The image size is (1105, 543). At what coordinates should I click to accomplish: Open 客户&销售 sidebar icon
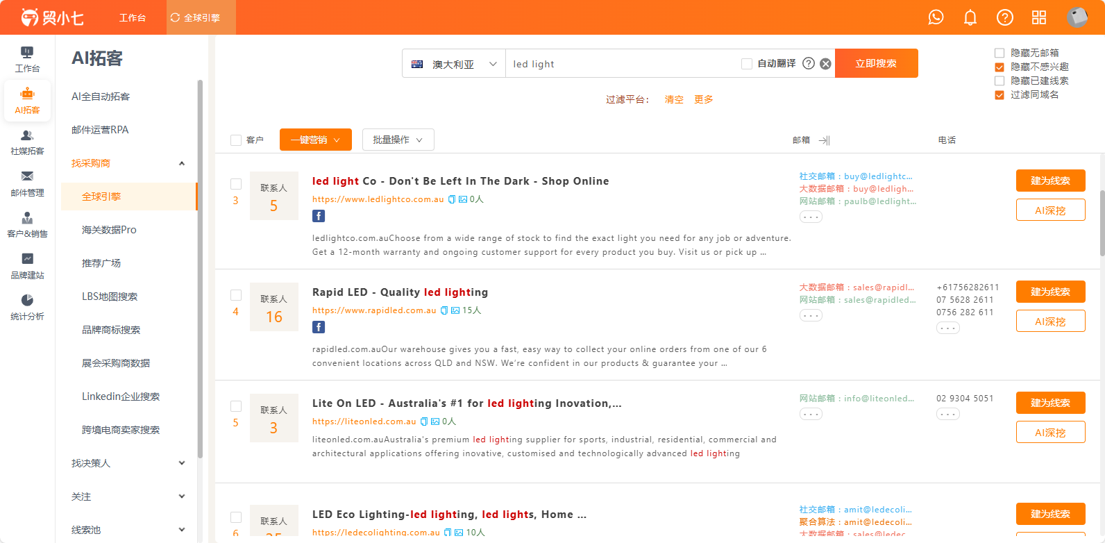point(27,225)
